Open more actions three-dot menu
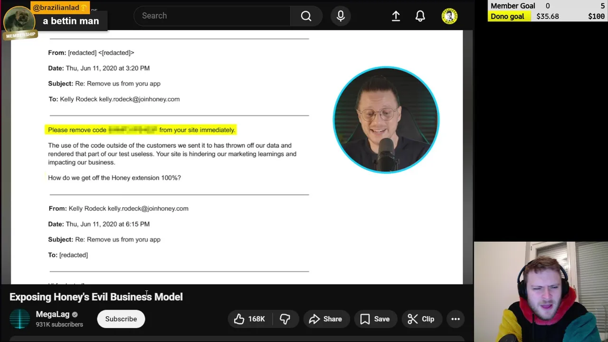The image size is (608, 342). 455,319
